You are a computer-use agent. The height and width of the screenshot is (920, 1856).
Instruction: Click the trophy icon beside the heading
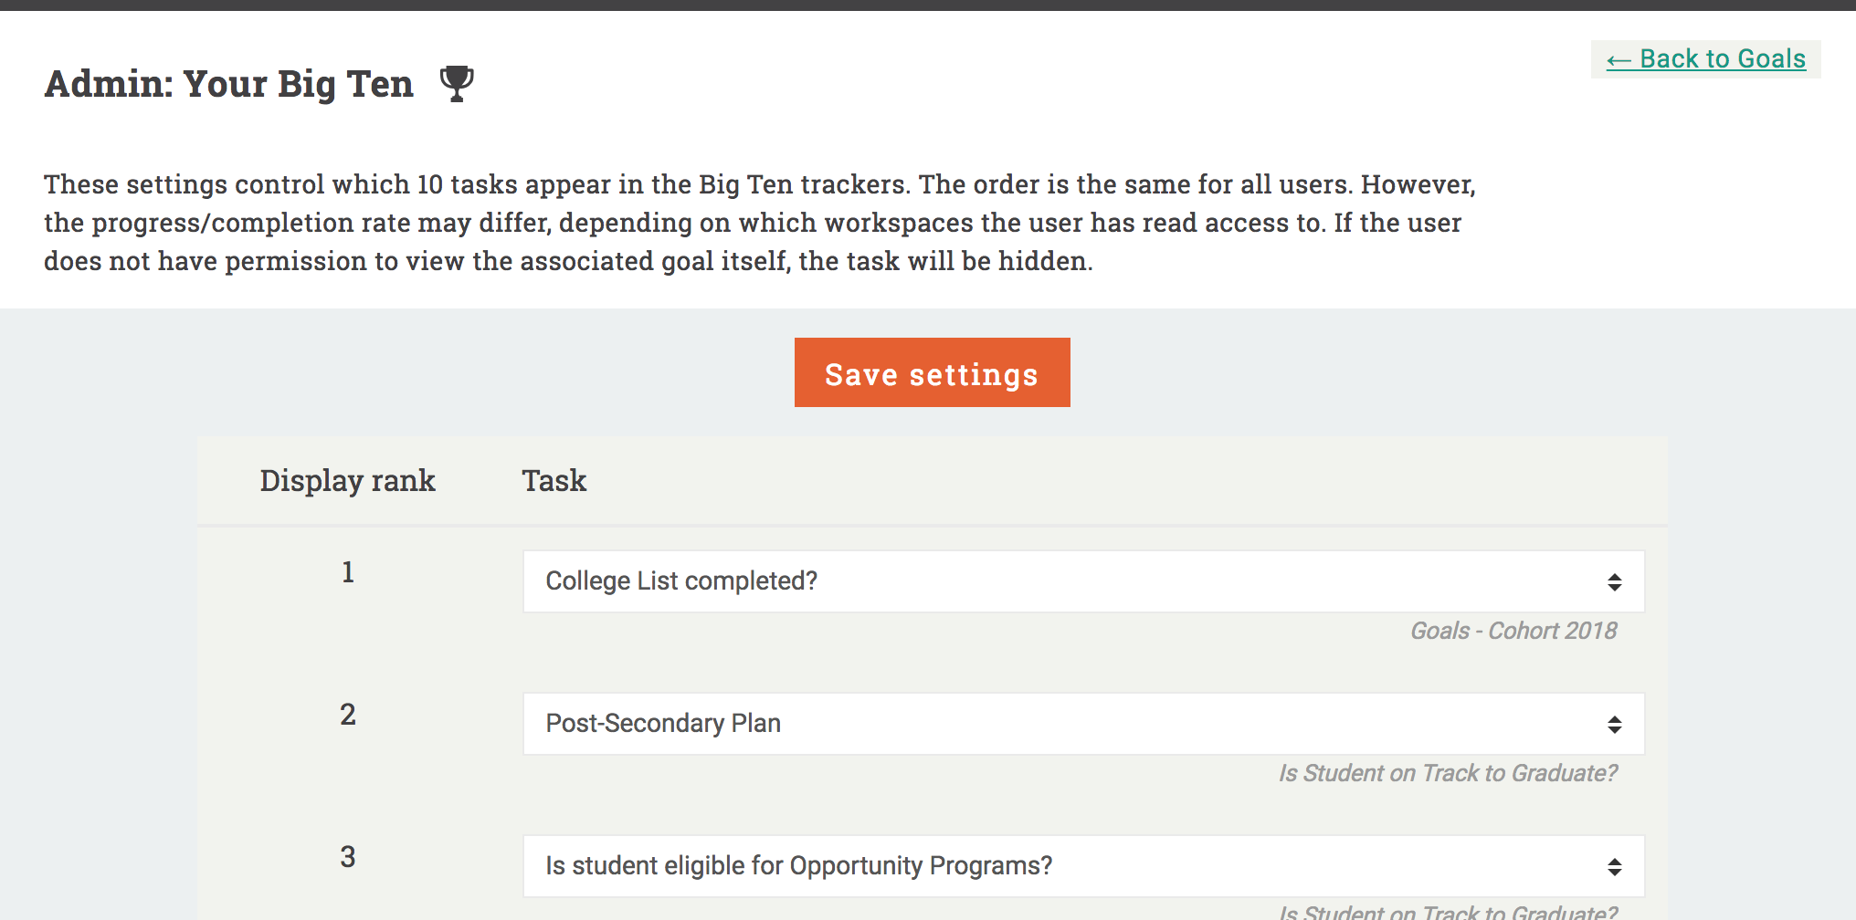pos(457,83)
